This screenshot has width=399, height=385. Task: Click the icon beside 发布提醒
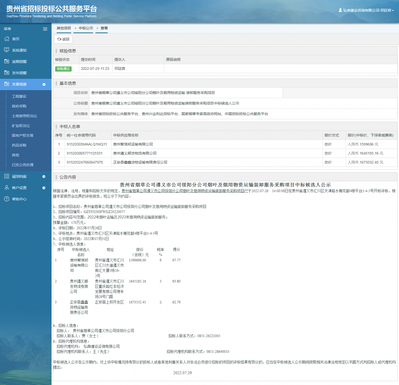tap(7, 72)
